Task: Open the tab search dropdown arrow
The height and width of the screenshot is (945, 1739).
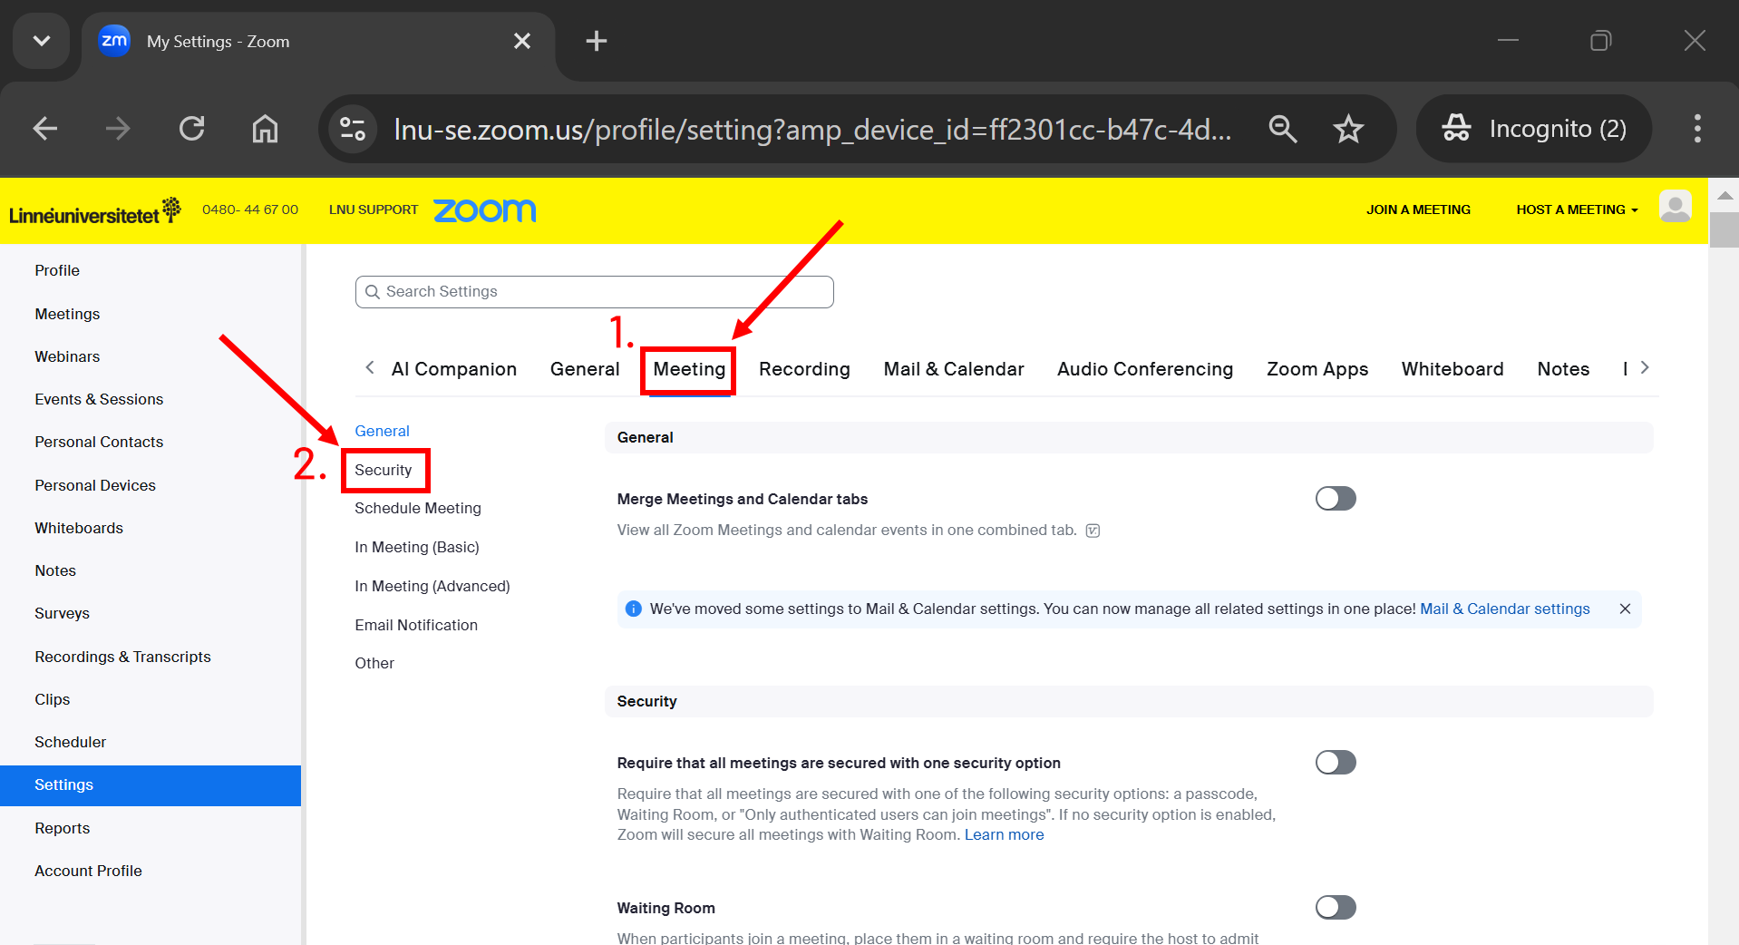Action: pos(42,41)
